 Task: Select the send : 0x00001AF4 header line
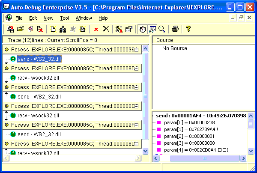(201, 116)
